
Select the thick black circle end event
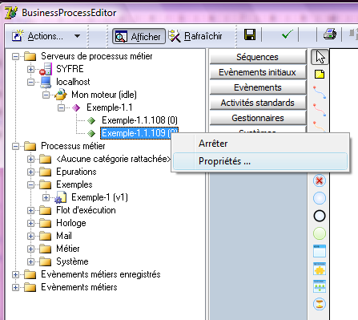[x=320, y=216]
